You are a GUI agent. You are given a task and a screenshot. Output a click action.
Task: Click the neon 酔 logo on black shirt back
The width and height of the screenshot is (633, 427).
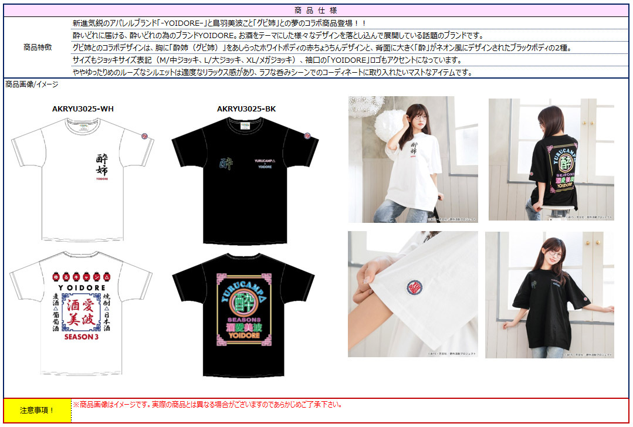click(x=244, y=301)
